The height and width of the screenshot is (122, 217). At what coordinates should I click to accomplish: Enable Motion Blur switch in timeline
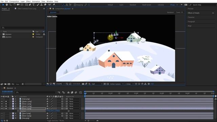[x=76, y=93]
